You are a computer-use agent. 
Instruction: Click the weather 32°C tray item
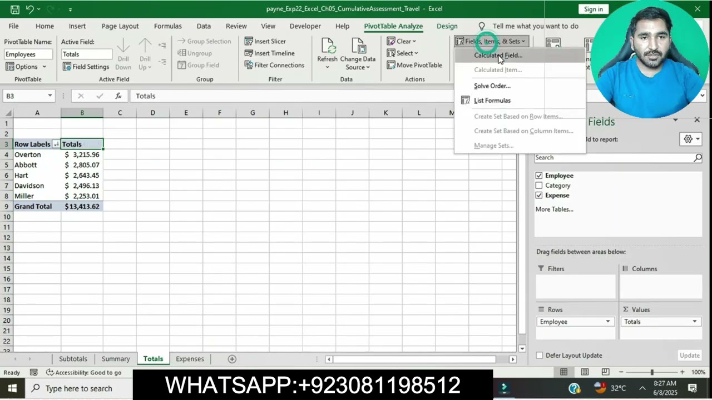pyautogui.click(x=610, y=388)
